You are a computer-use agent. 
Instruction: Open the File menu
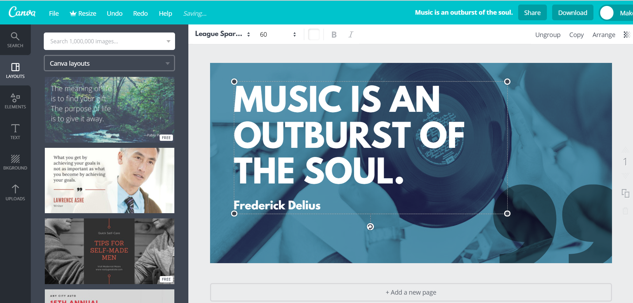point(54,13)
